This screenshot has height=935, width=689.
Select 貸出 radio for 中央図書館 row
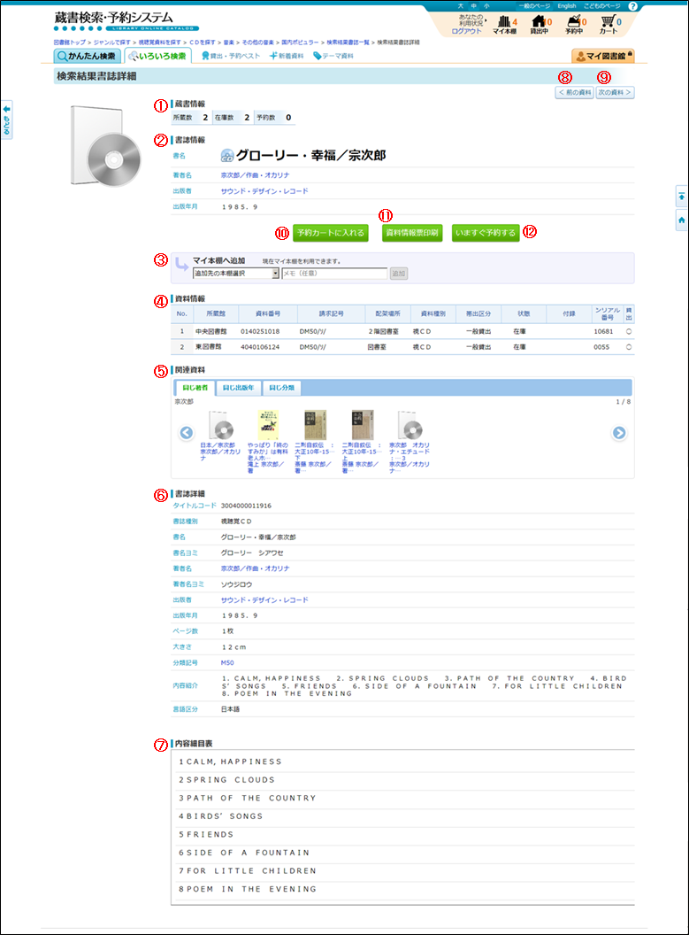point(629,331)
